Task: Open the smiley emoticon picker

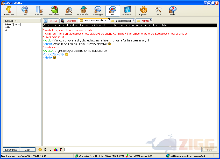Action: (x=40, y=149)
